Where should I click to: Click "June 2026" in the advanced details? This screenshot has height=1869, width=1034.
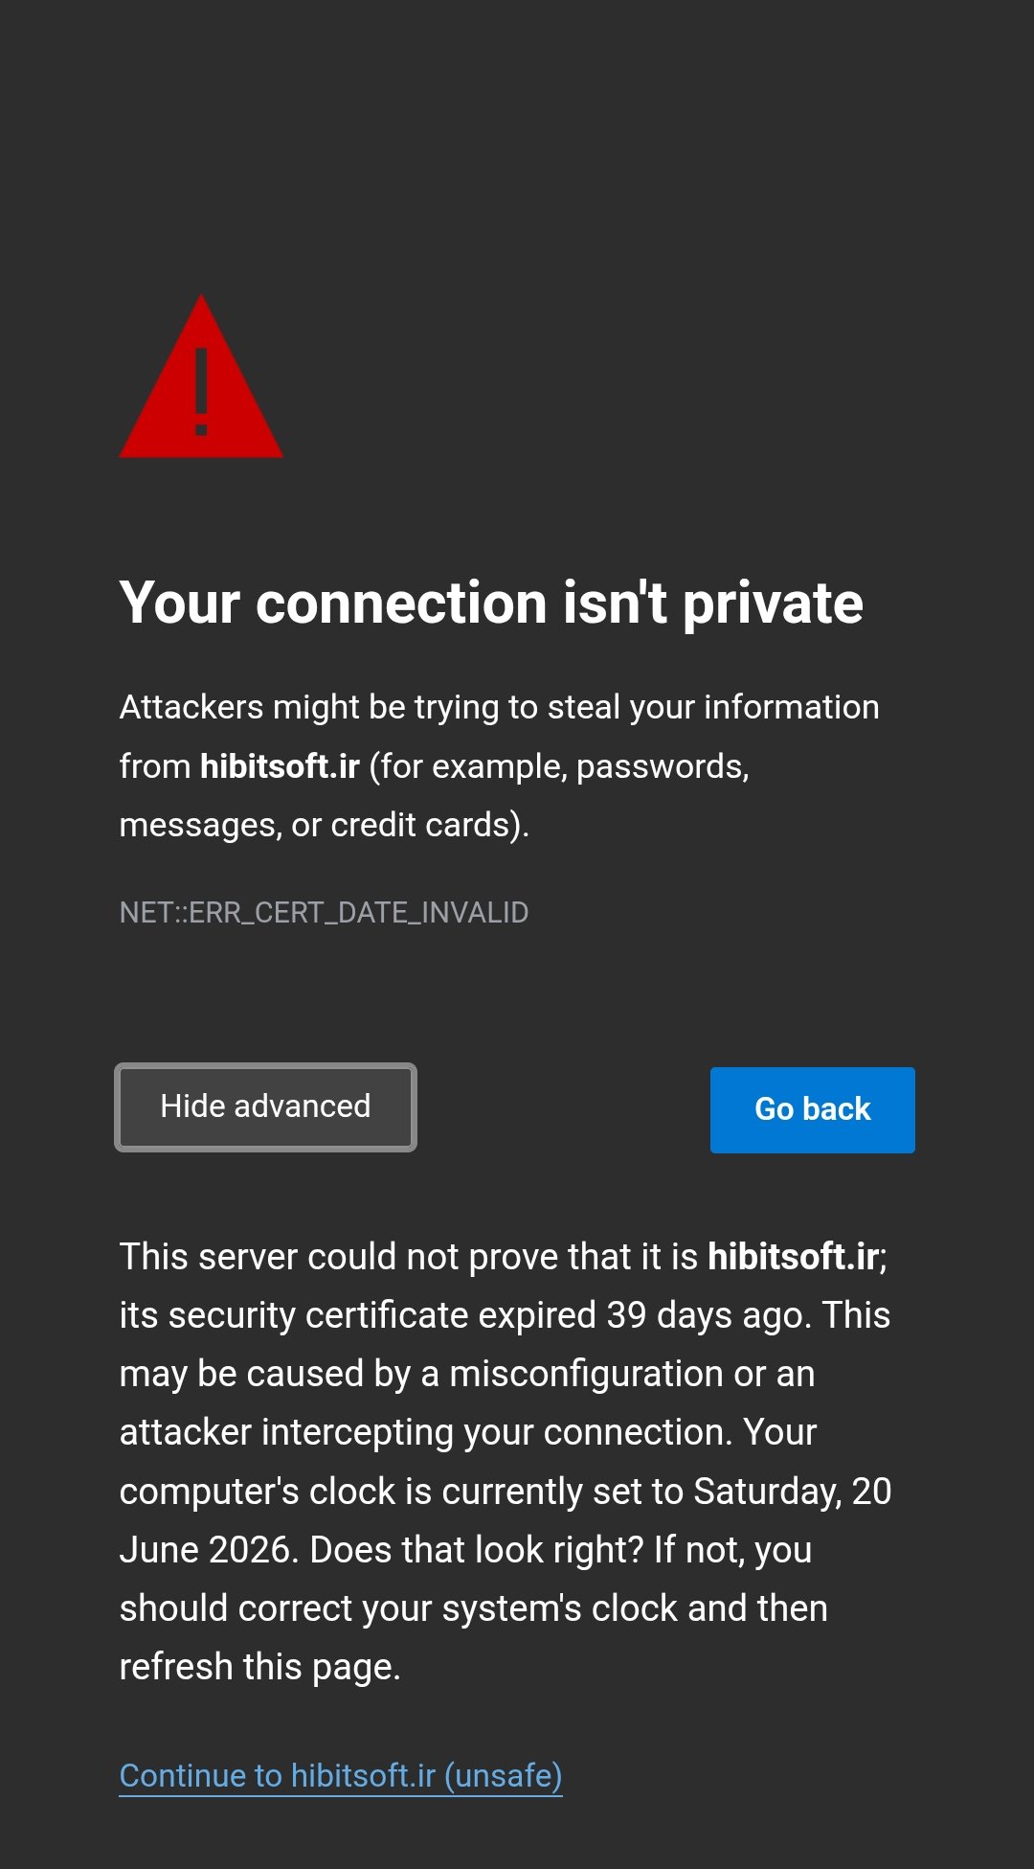[205, 1550]
